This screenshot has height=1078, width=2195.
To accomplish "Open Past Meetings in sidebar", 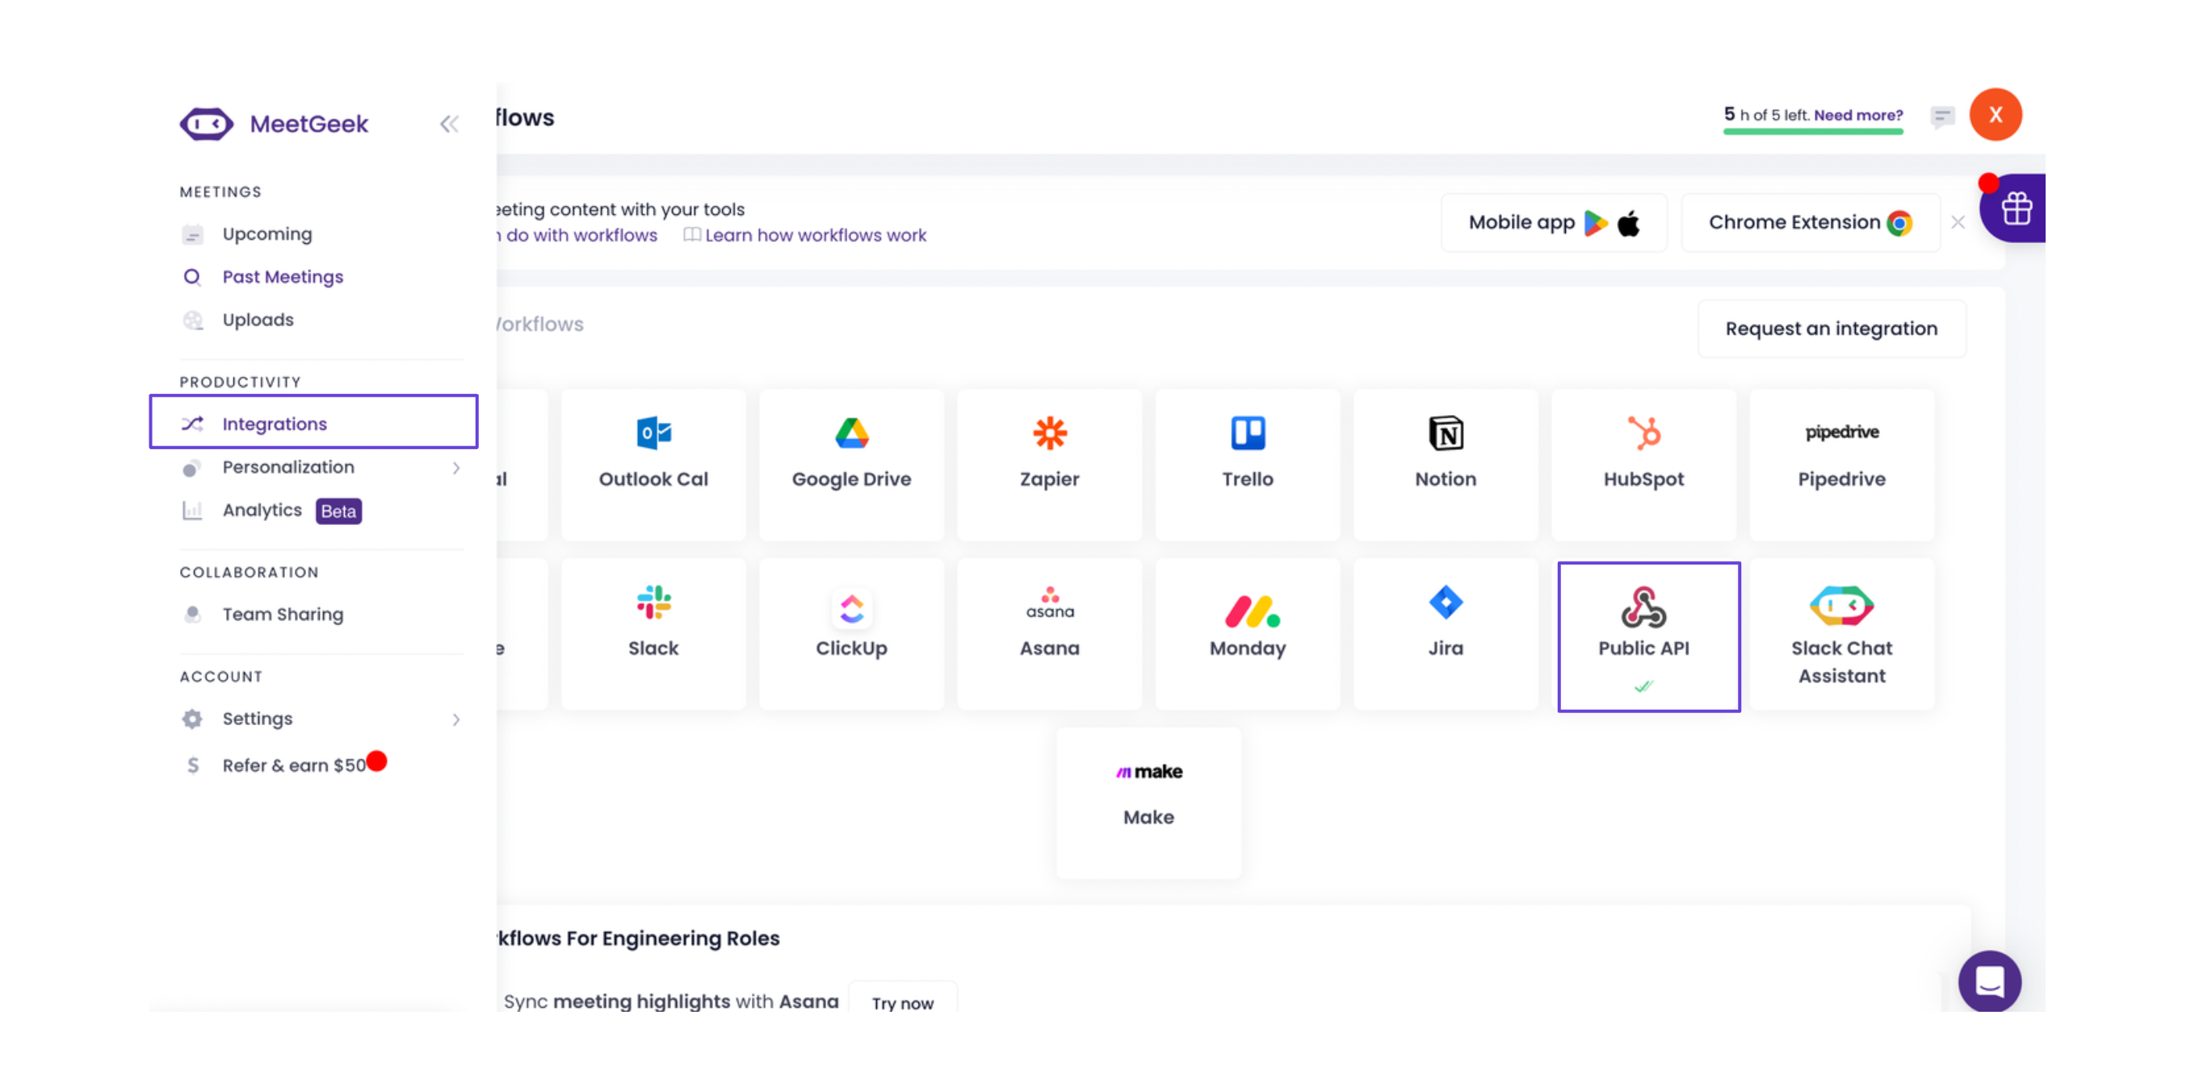I will (x=282, y=277).
